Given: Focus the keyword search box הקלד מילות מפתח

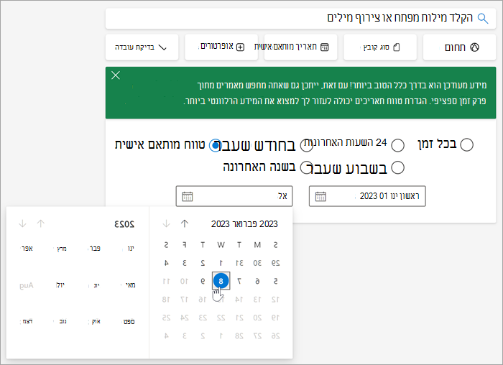Looking at the screenshot, I should pyautogui.click(x=300, y=18).
